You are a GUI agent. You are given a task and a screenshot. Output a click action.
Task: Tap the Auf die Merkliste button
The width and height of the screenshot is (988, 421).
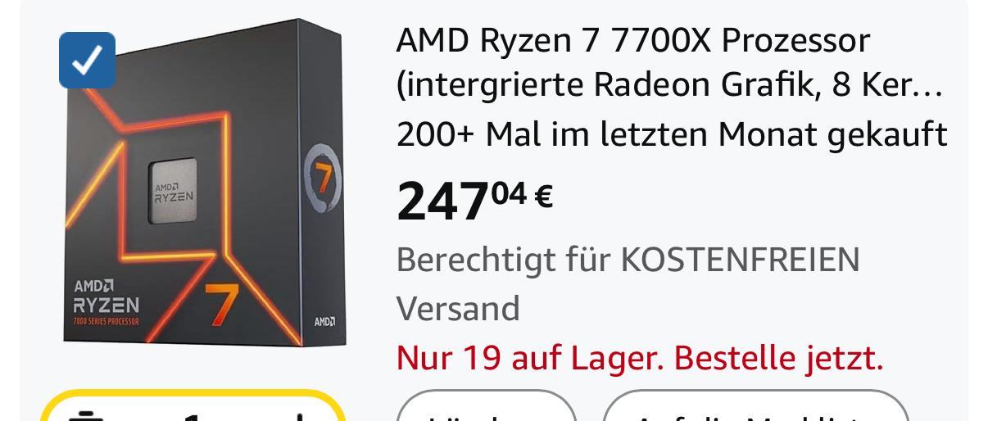(x=756, y=407)
